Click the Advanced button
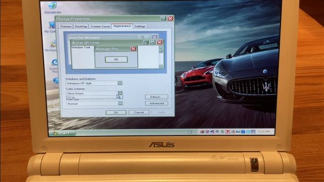The width and height of the screenshot is (324, 182). [x=156, y=103]
